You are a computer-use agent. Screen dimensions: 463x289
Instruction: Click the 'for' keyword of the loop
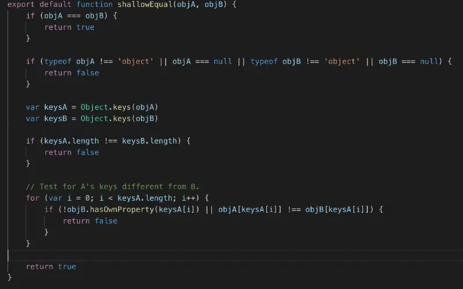[x=32, y=198]
